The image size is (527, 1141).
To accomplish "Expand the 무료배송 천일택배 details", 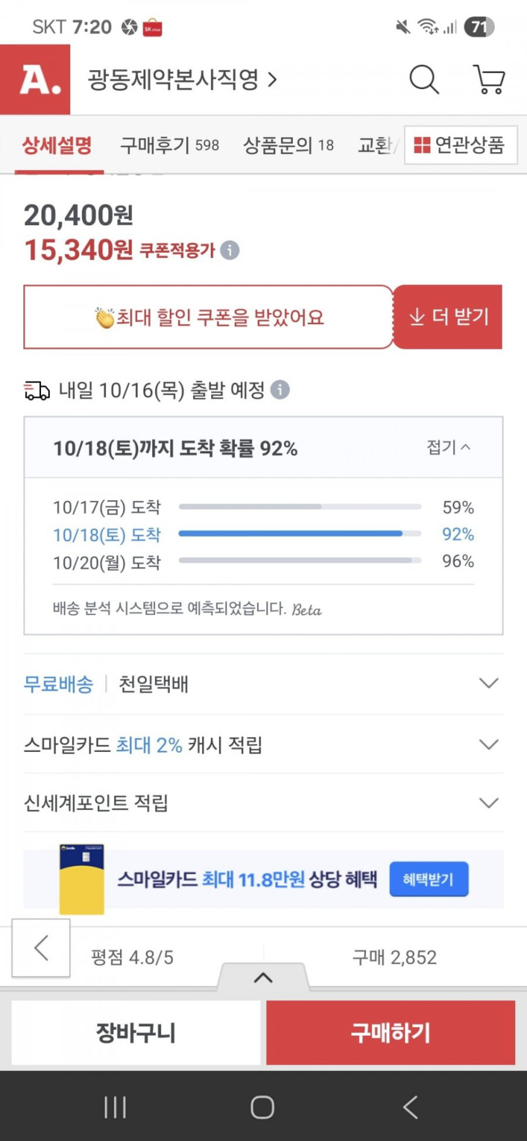I will click(x=489, y=683).
